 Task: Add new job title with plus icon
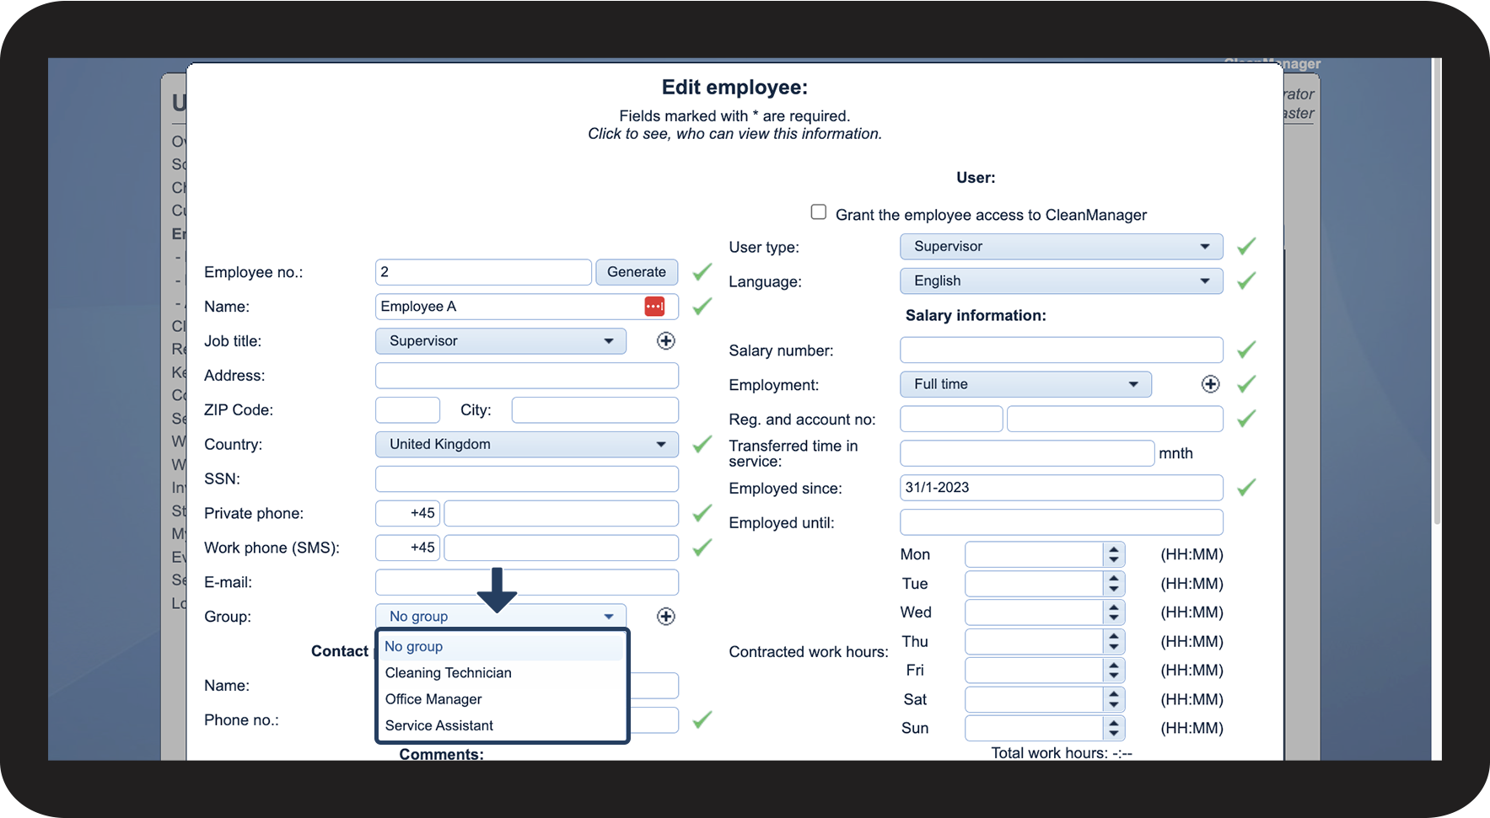(666, 341)
